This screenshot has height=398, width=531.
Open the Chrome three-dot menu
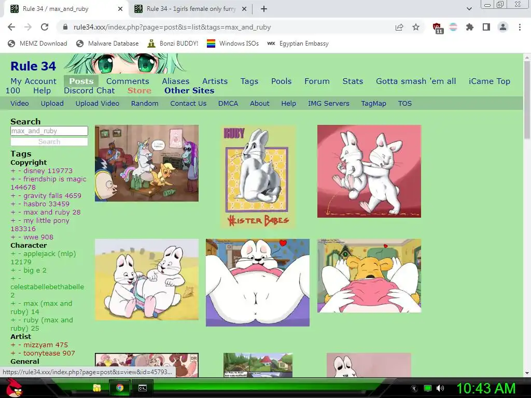tap(520, 27)
